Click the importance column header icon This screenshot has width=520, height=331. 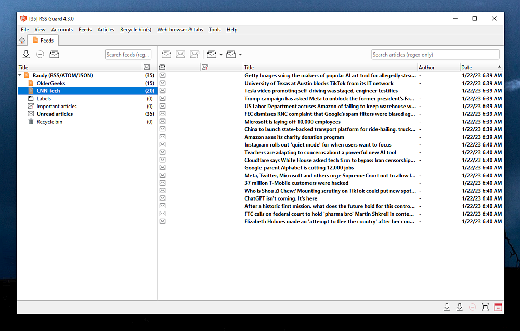204,67
